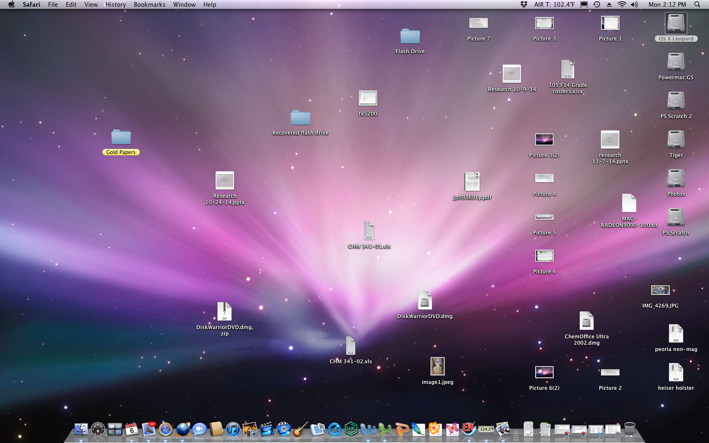Screen dimensions: 709x443
Task: Open the Time Machine status menu
Action: tap(597, 5)
